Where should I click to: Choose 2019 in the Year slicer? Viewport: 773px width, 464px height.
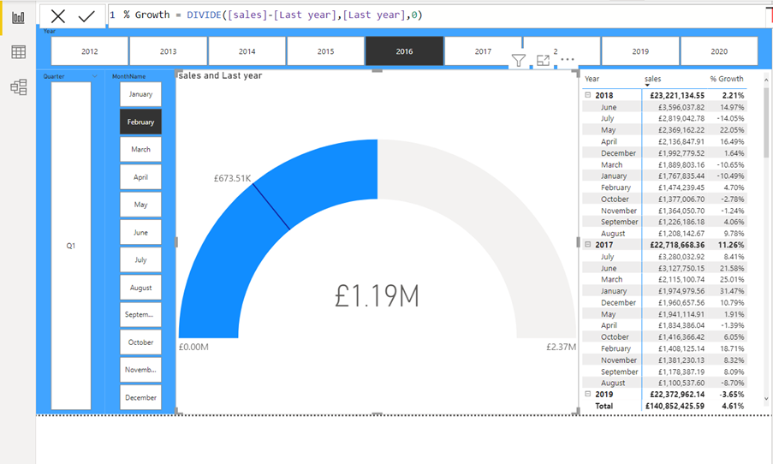(x=640, y=51)
